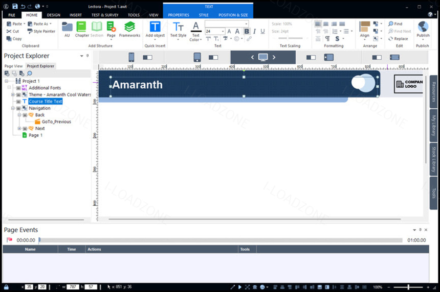
Task: Go to previous device view arrow
Action: click(x=252, y=57)
